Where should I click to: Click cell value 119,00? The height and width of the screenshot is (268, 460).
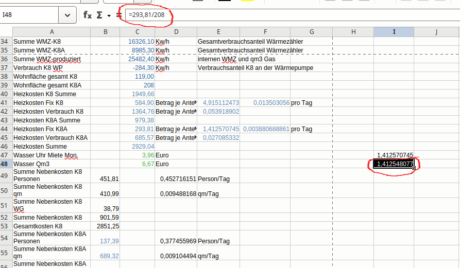point(138,77)
